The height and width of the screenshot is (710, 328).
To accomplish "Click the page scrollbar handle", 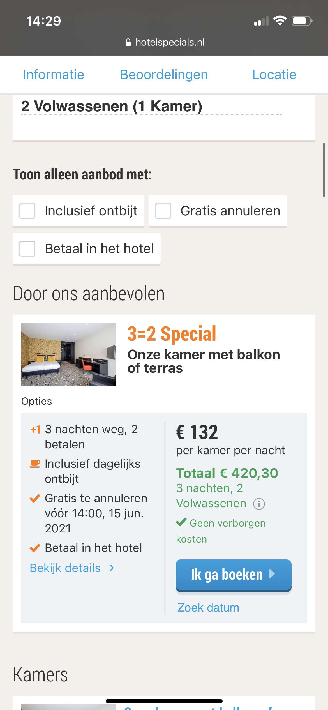I will [x=324, y=170].
